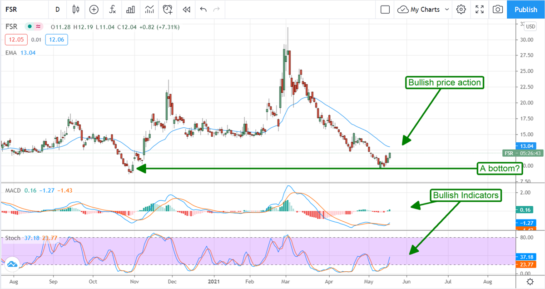Undo the last chart action
Screen dimensions: 545x289
click(203, 9)
